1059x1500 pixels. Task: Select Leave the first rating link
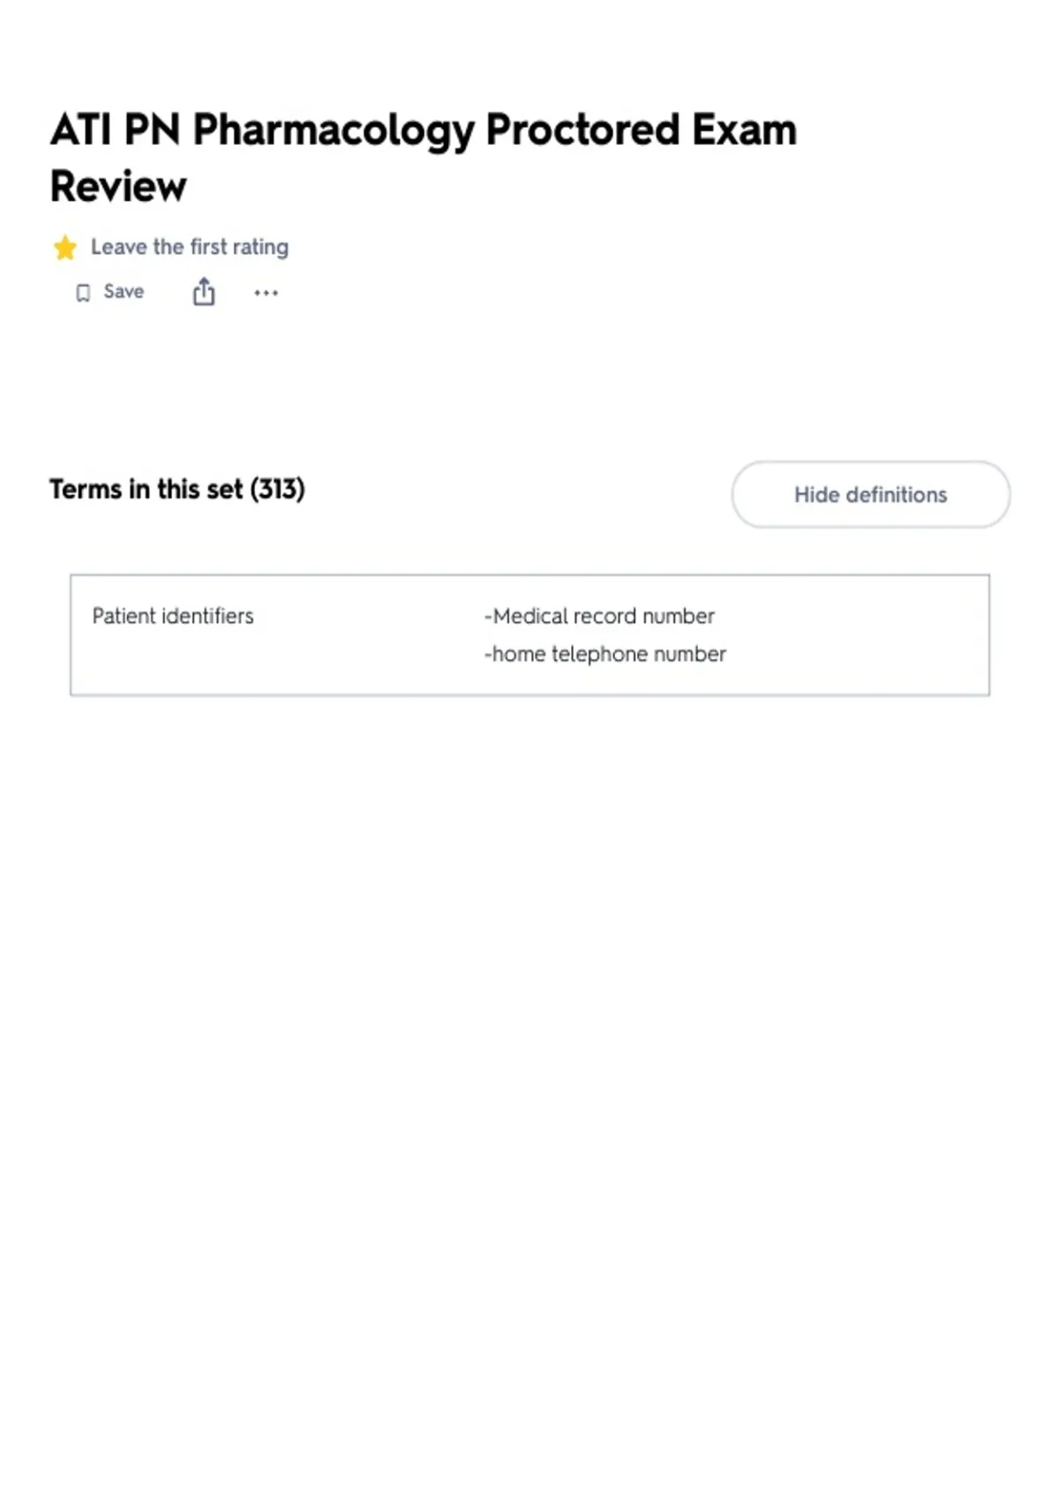tap(190, 247)
